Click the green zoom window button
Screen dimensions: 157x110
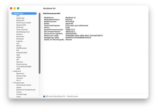18,8
